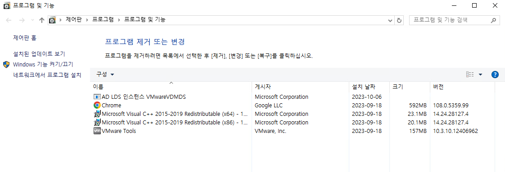Click the control panel icon in address bar

tap(52, 20)
